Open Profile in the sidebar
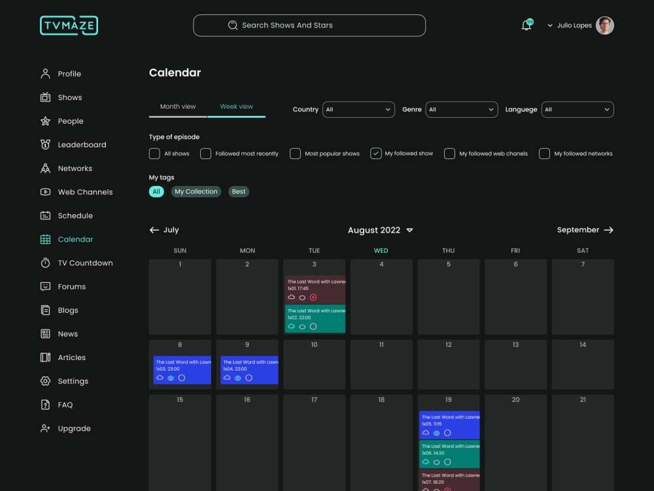The image size is (654, 491). pos(61,74)
